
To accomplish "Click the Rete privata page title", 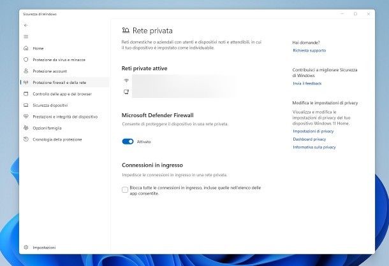I will point(152,31).
